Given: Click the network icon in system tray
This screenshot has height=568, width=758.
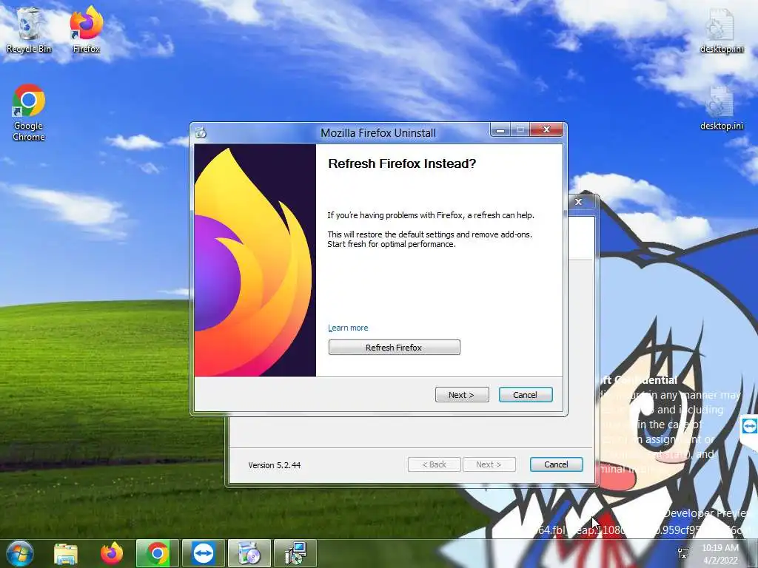Looking at the screenshot, I should [683, 553].
